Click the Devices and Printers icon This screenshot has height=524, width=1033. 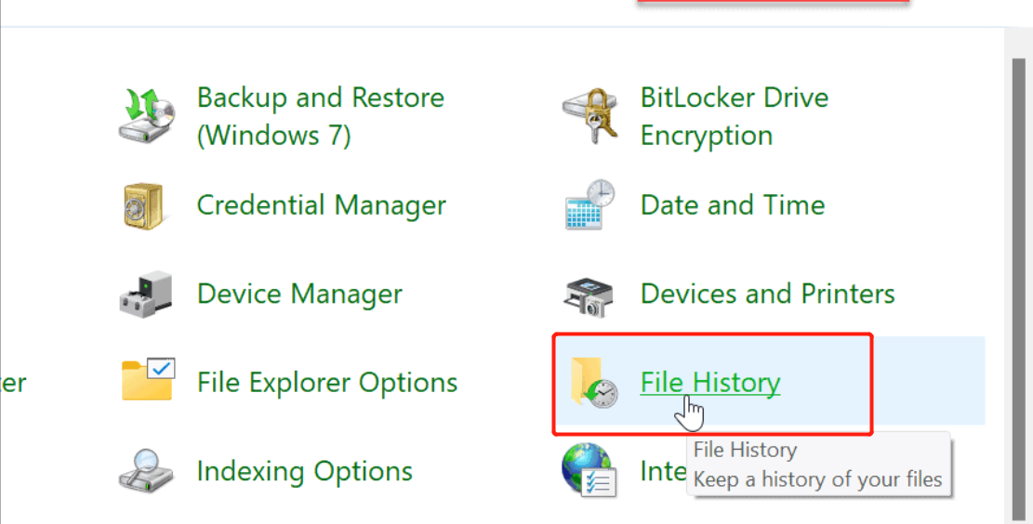coord(589,297)
